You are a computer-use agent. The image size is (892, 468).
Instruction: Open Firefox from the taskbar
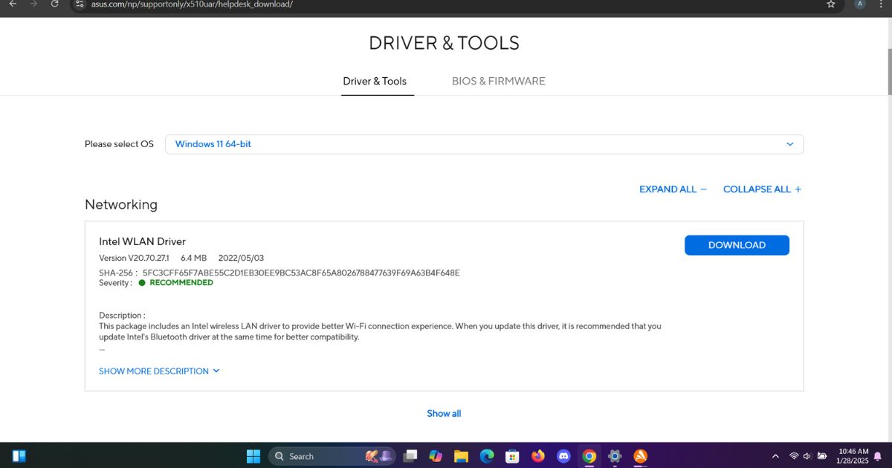point(538,456)
